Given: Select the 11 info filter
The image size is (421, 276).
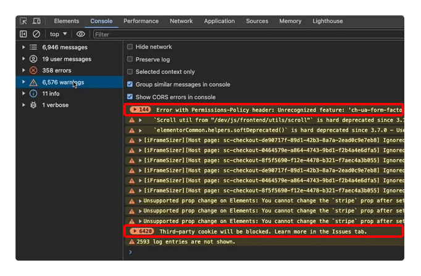Looking at the screenshot, I should [51, 94].
